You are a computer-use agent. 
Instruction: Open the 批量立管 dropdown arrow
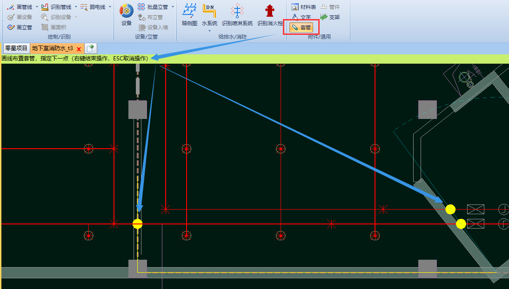pos(173,7)
